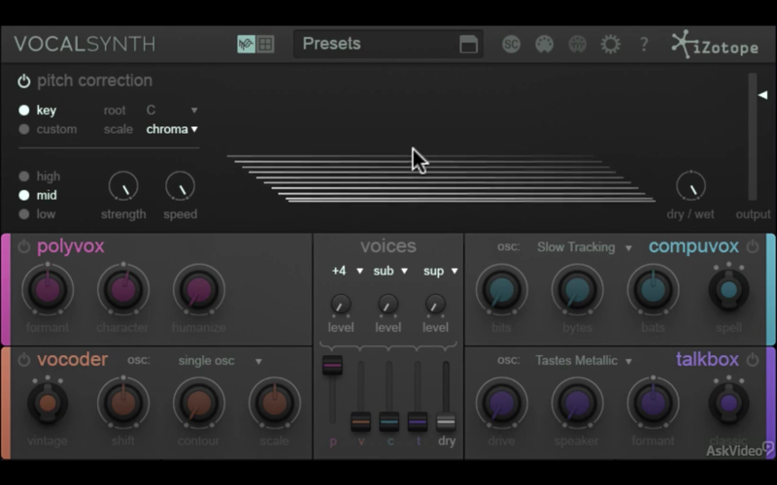The height and width of the screenshot is (485, 777).
Task: Open settings with the gear icon
Action: [x=611, y=45]
